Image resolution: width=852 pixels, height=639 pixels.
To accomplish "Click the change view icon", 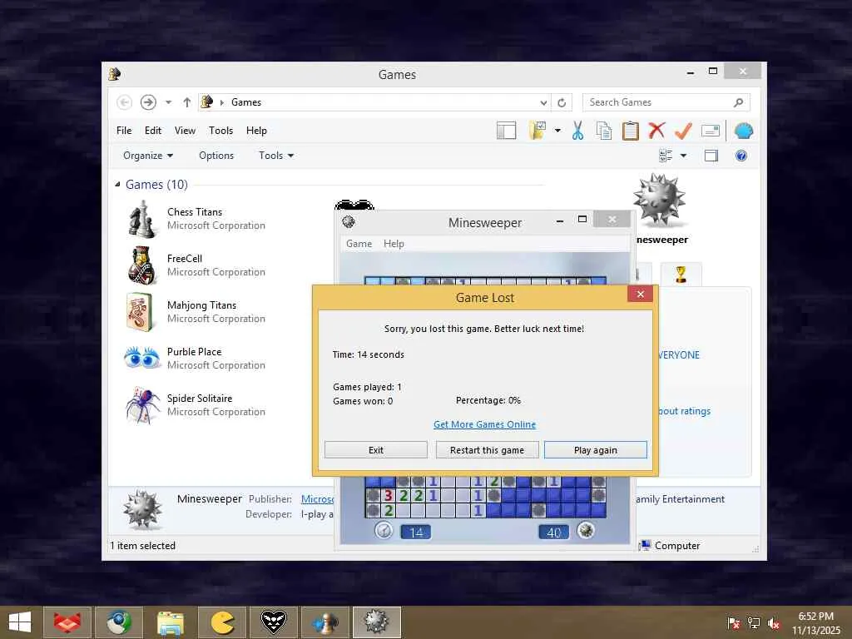I will coord(666,156).
